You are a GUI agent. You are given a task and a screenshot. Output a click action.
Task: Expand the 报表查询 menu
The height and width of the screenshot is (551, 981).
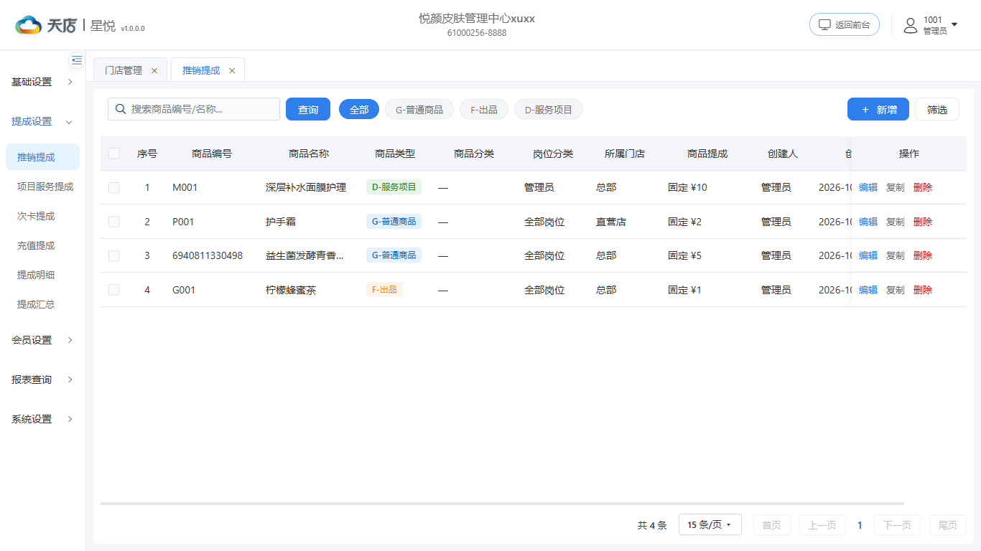42,380
